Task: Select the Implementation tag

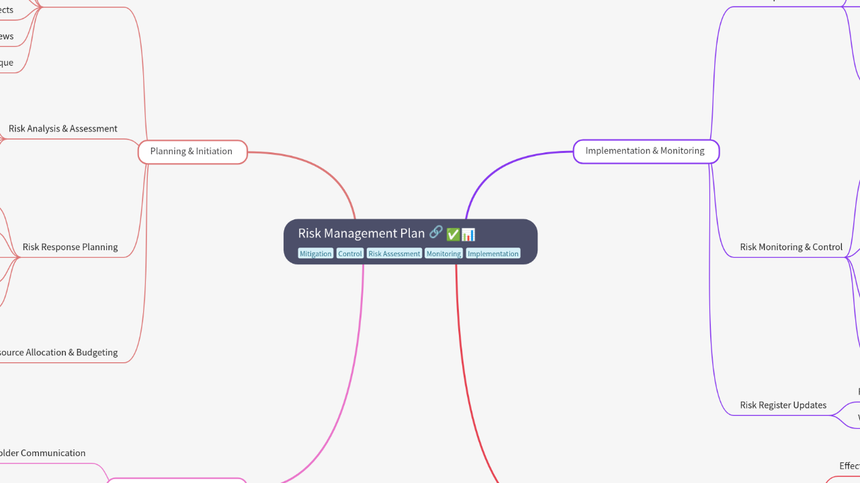Action: (x=493, y=254)
